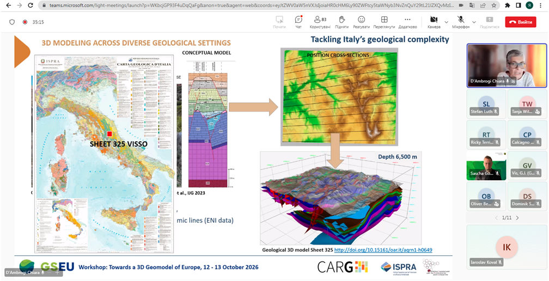This screenshot has width=549, height=281.
Task: Open camera permission icon in address bar
Action: pos(461,5)
